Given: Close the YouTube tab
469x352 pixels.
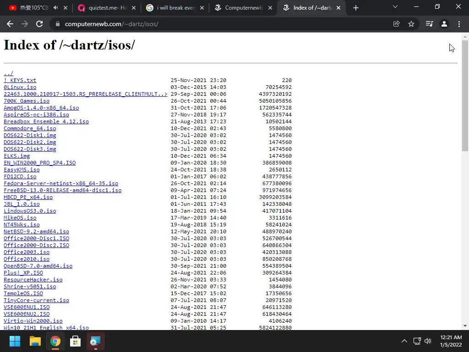Looking at the screenshot, I should [x=65, y=8].
